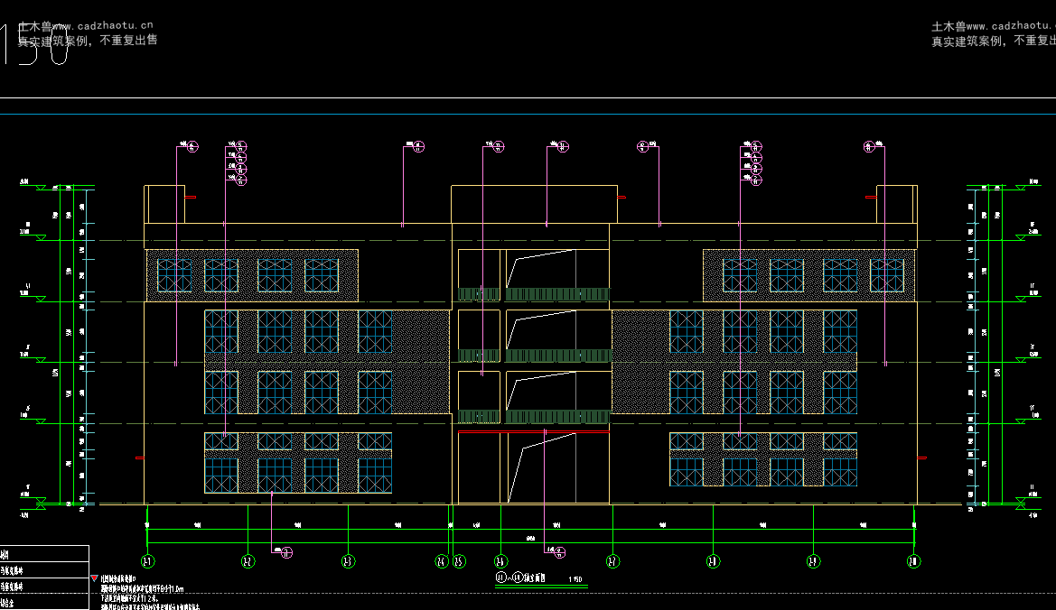Select the axis grid bubble 1-4
Viewport: 1056px width, 610px height.
pos(442,561)
